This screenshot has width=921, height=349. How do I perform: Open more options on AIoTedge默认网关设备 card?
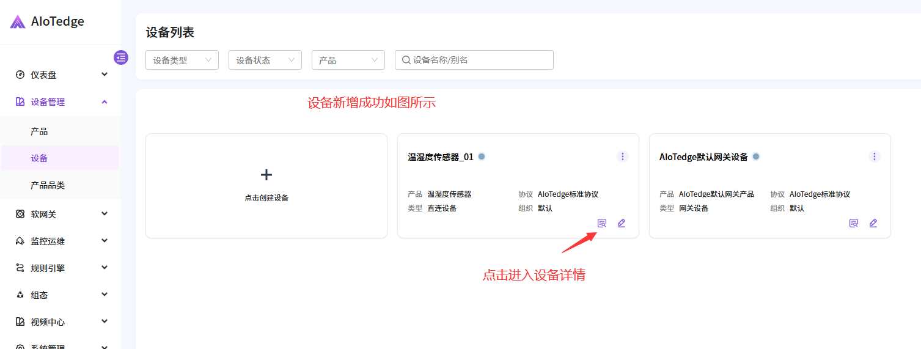tap(875, 156)
